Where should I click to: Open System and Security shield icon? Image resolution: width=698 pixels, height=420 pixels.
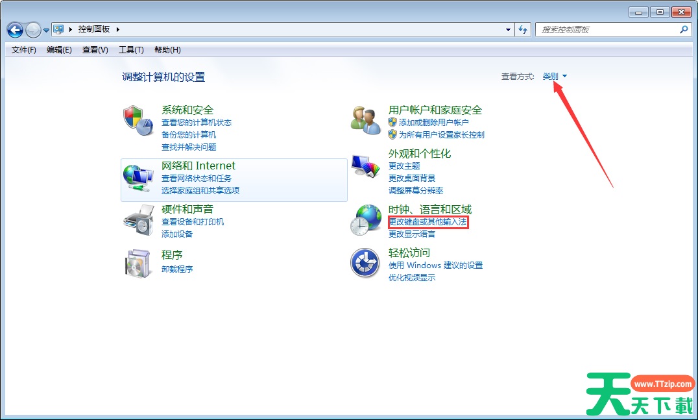coord(138,121)
